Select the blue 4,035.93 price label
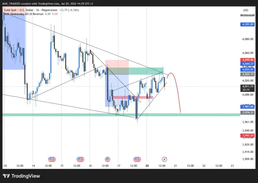 (248, 70)
